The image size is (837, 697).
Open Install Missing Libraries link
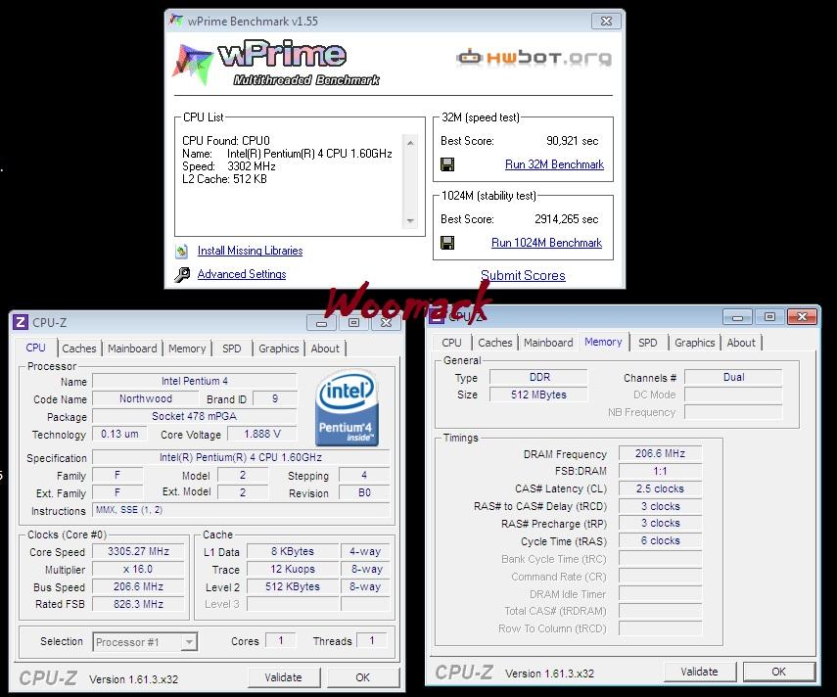coord(250,251)
